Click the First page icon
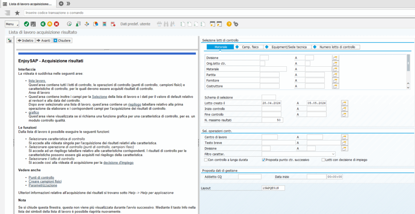The image size is (415, 214). point(183,24)
